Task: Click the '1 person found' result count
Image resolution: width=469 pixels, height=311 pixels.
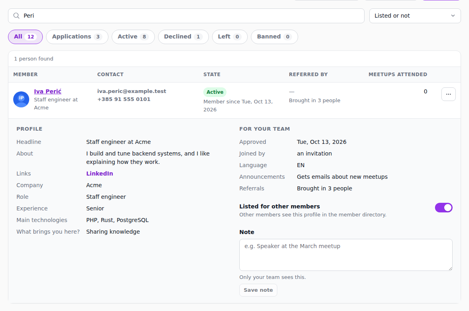Action: [x=34, y=59]
